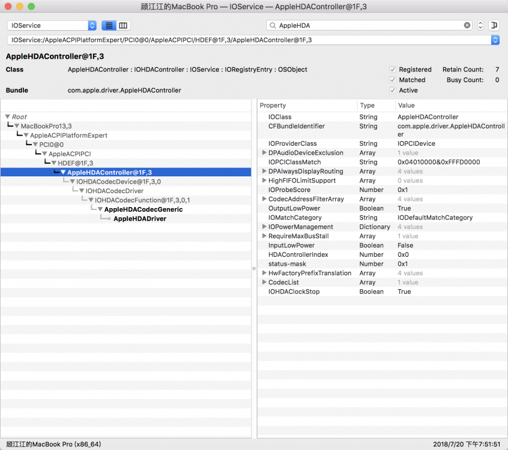Viewport: 508px width, 450px height.
Task: Switch to column browser view
Action: coord(123,25)
